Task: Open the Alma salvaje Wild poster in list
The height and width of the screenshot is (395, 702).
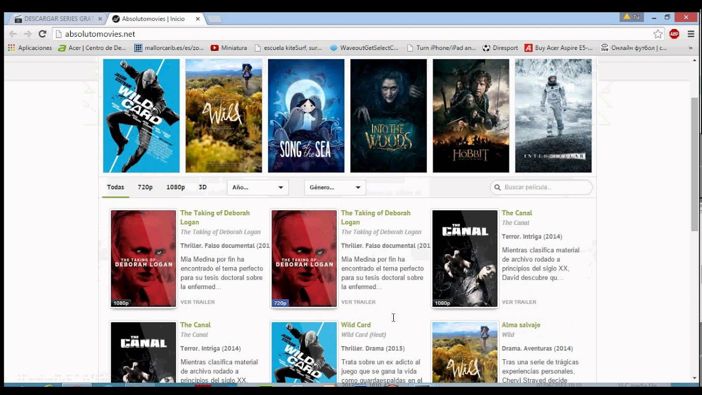Action: (465, 352)
